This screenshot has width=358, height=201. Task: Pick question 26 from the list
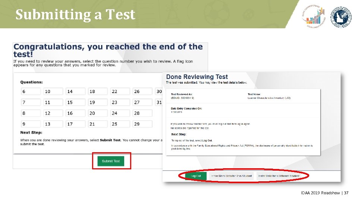click(142, 92)
